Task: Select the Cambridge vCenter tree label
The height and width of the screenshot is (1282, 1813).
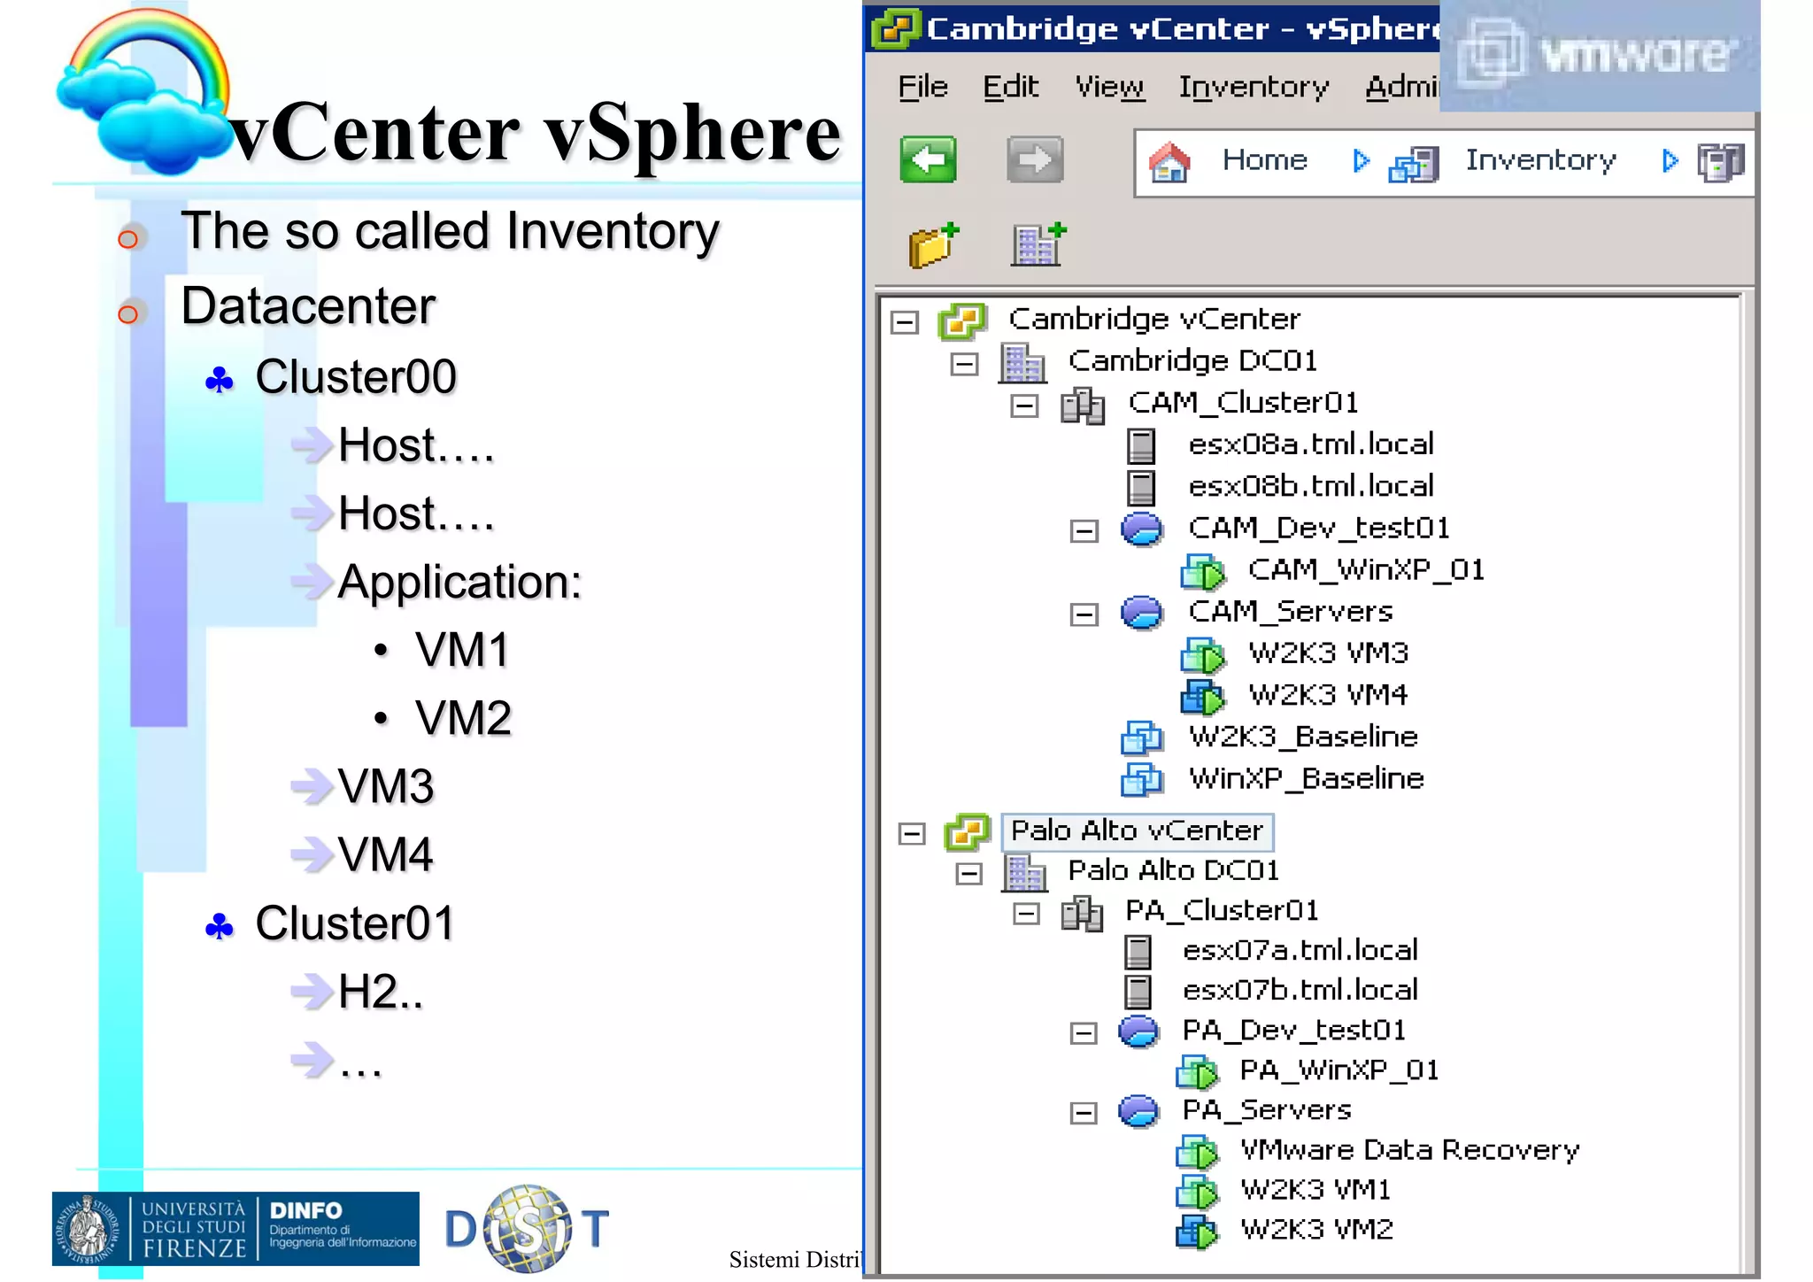Action: pos(1154,319)
